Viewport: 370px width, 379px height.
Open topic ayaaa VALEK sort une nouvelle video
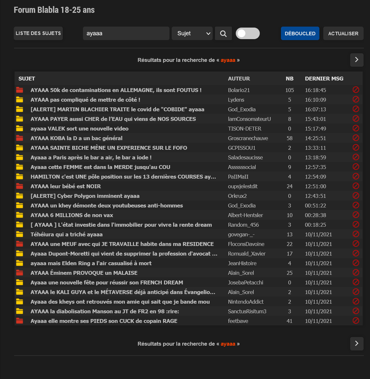coord(79,129)
